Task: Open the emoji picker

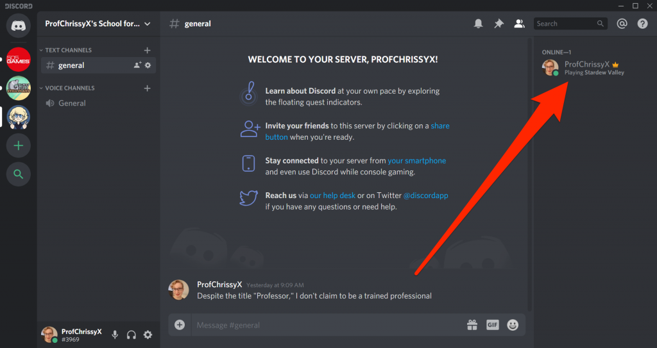Action: tap(513, 325)
